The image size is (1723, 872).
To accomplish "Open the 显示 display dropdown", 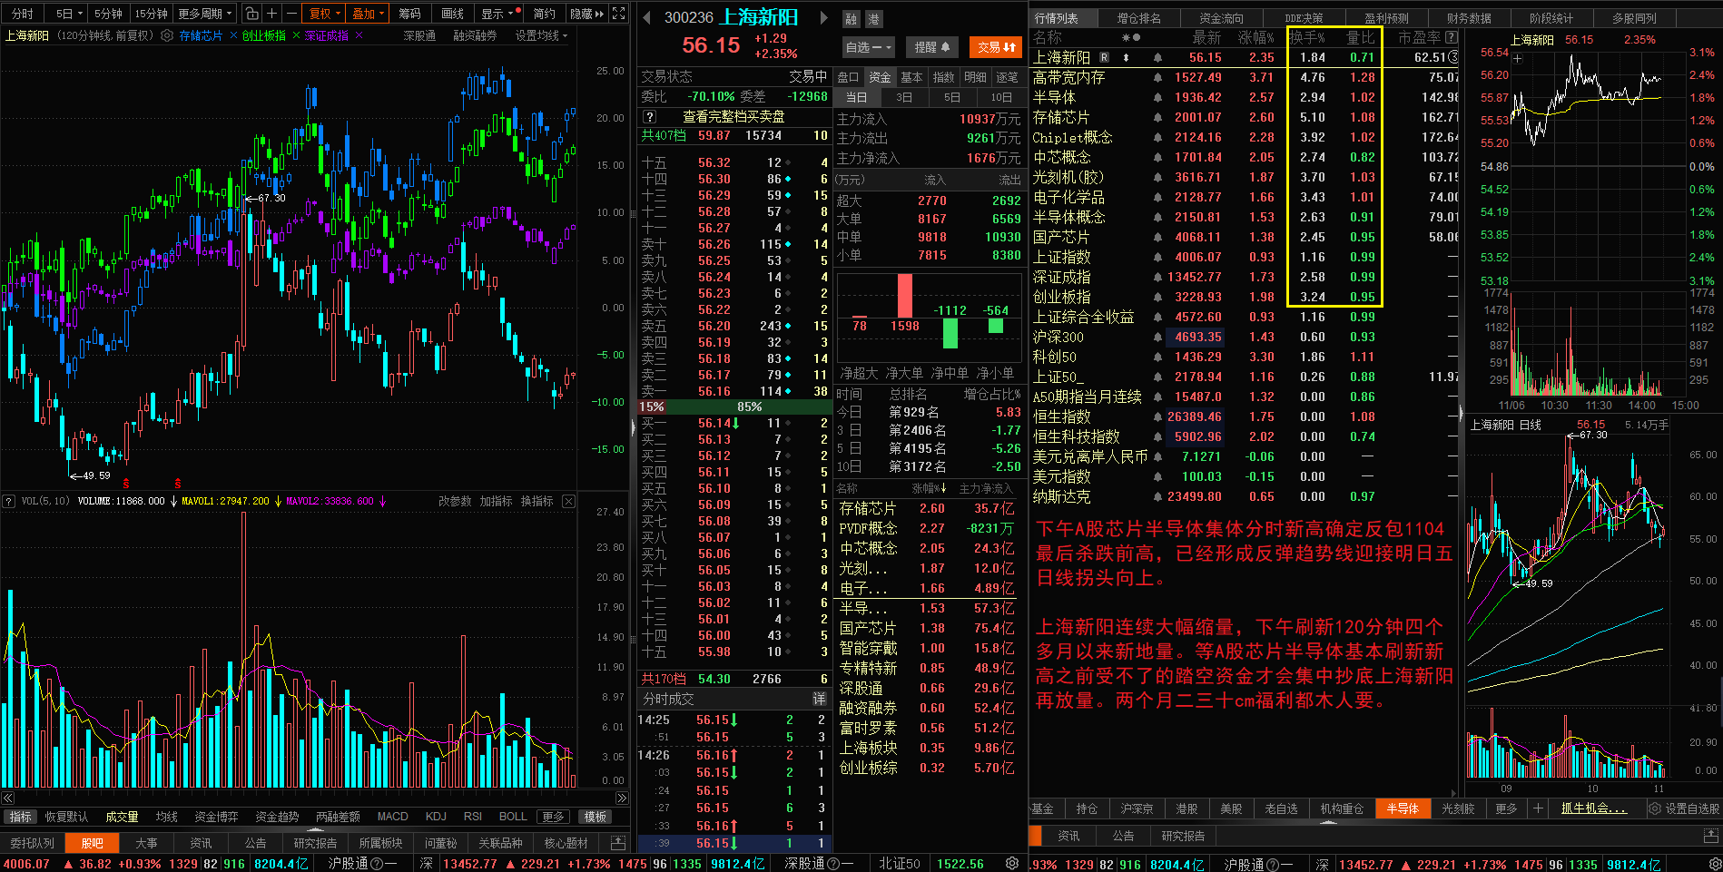I will 497,14.
